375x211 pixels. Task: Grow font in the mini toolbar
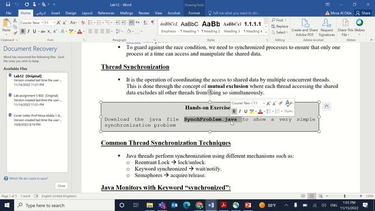pyautogui.click(x=268, y=103)
